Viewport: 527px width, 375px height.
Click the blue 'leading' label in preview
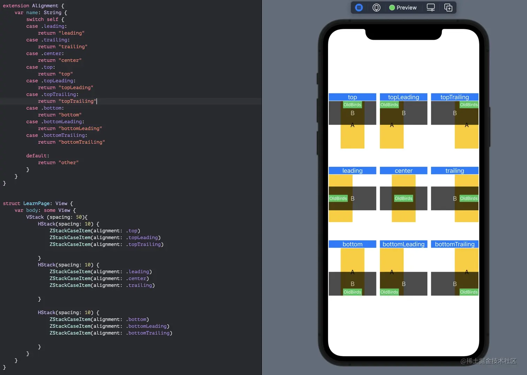[352, 170]
